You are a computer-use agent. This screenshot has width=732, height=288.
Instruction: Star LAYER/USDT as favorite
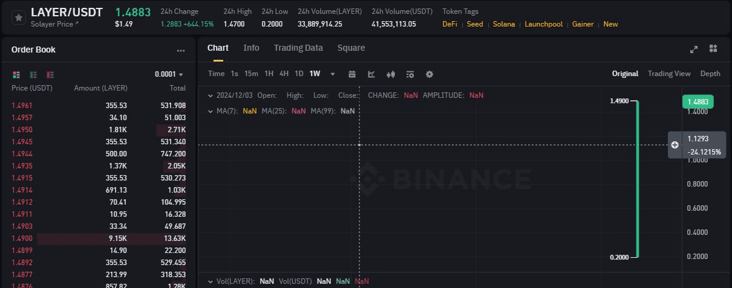(19, 18)
